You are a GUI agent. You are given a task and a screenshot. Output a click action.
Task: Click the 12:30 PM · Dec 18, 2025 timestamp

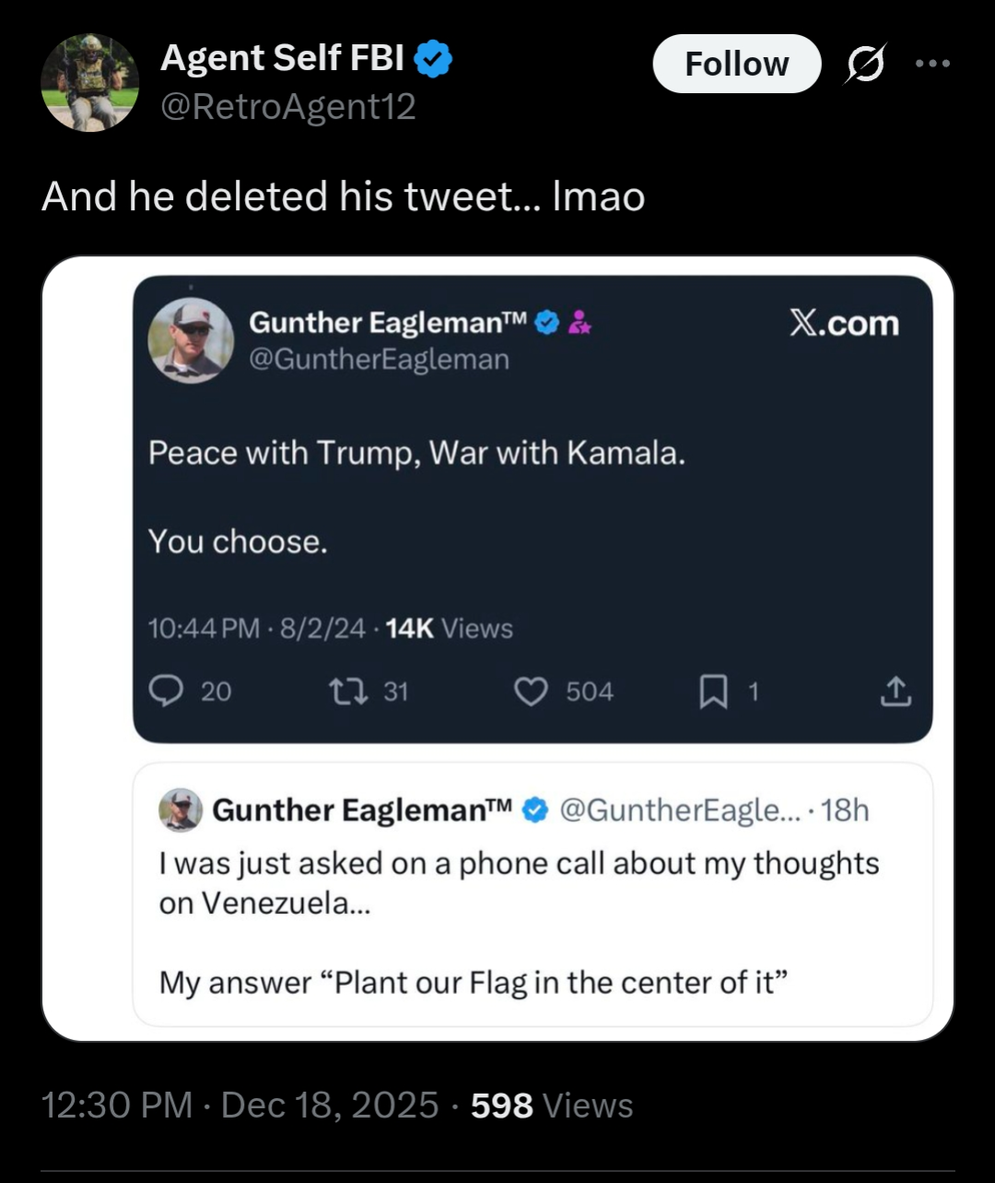click(x=240, y=1105)
